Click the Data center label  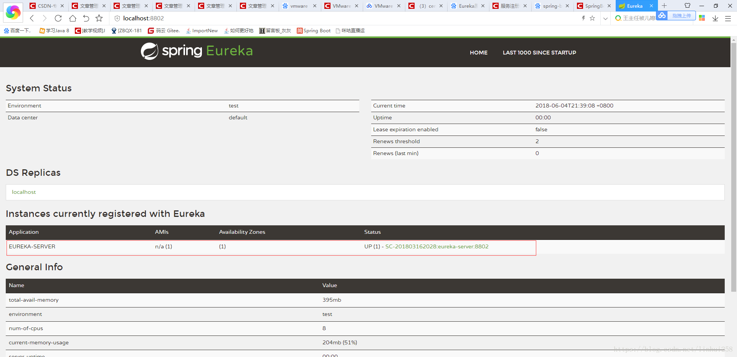click(23, 117)
